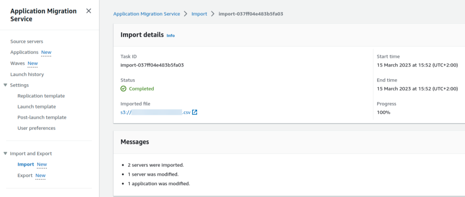Image resolution: width=465 pixels, height=197 pixels.
Task: Open the imported s3 csv file link
Action: click(x=155, y=112)
